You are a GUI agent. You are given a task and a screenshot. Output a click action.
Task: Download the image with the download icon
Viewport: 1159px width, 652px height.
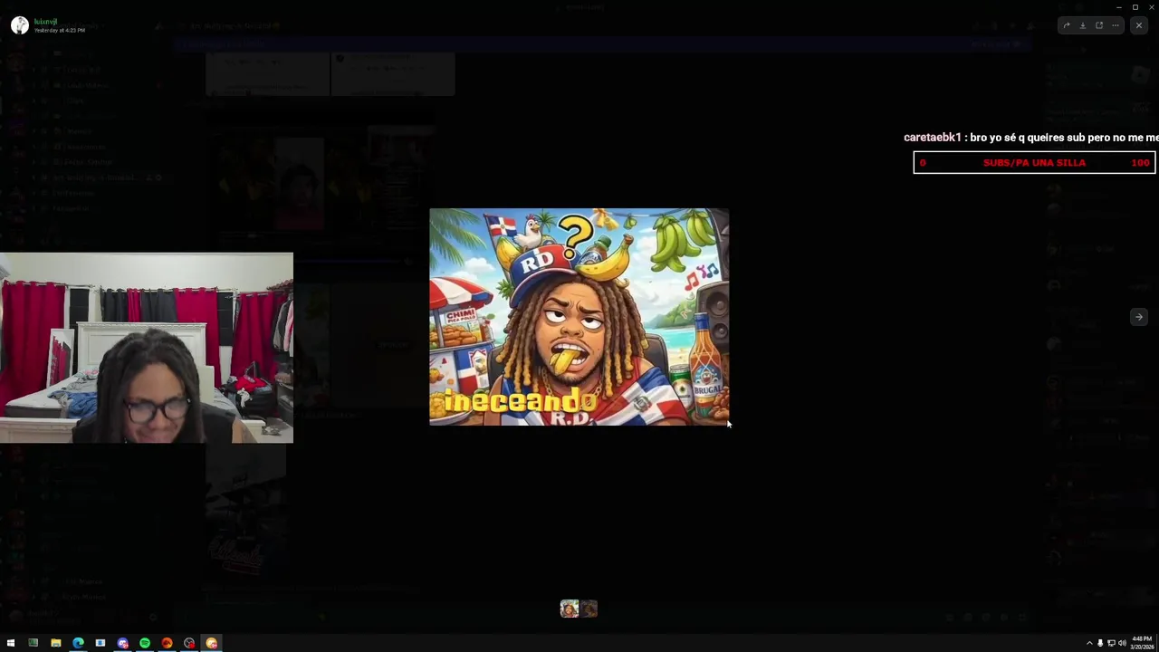(x=1082, y=25)
